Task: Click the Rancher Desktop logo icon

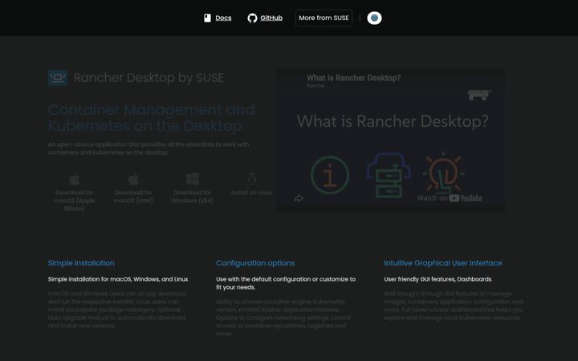Action: [x=58, y=78]
